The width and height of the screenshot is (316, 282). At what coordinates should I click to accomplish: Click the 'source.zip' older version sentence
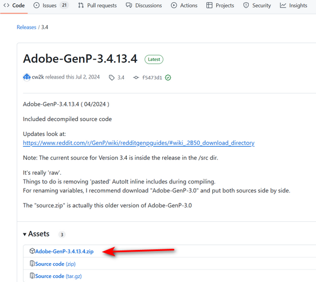click(x=107, y=205)
